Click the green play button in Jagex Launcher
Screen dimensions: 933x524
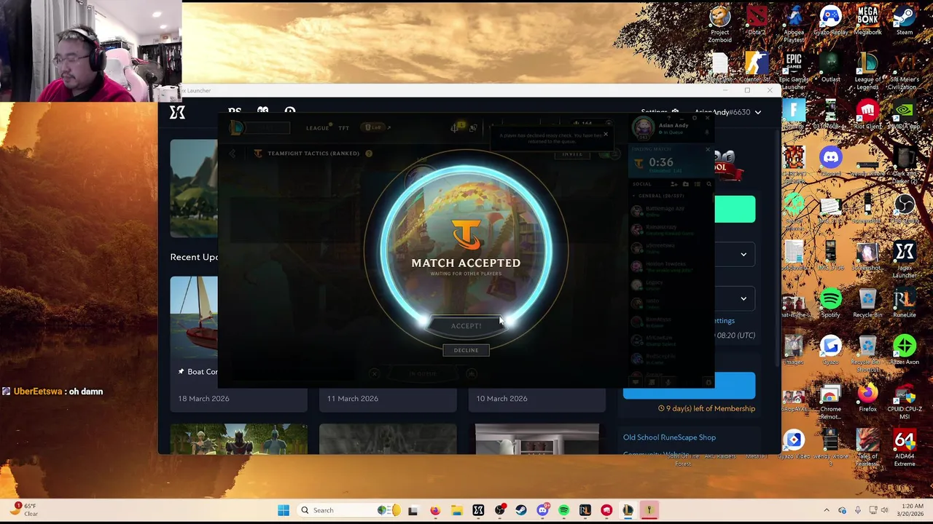[735, 210]
